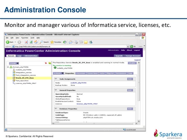Switch to the Plug-ins tab
Viewport: 187px width, 140px height.
coord(110,73)
